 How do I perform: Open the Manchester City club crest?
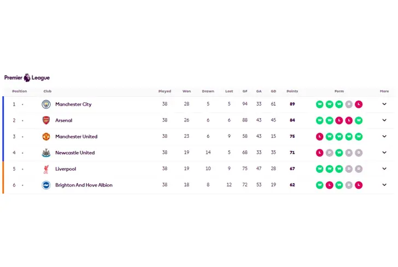(x=46, y=104)
